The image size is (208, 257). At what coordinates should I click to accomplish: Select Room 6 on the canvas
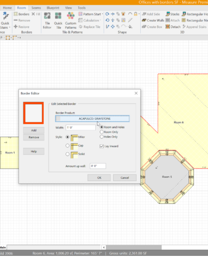(179, 123)
